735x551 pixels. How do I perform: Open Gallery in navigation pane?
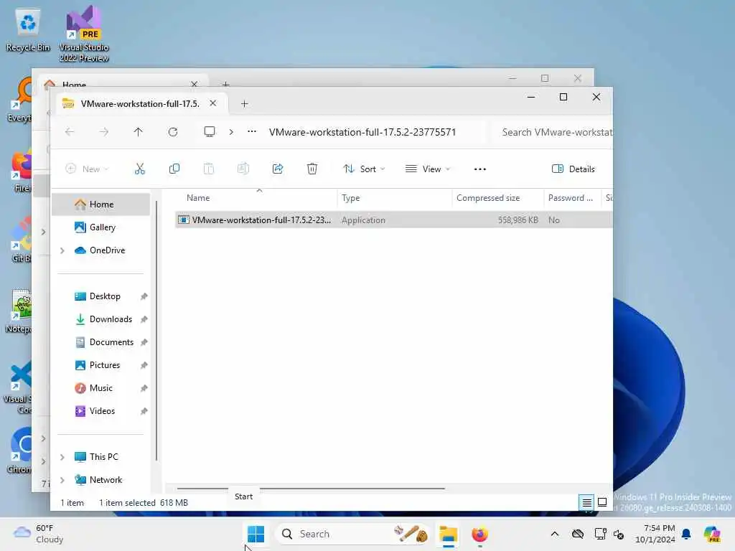100,227
